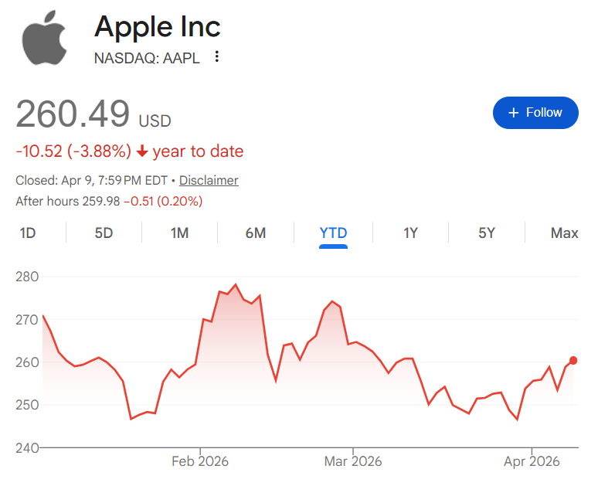The image size is (598, 486).
Task: Click the Apple logo icon
Action: tap(45, 37)
